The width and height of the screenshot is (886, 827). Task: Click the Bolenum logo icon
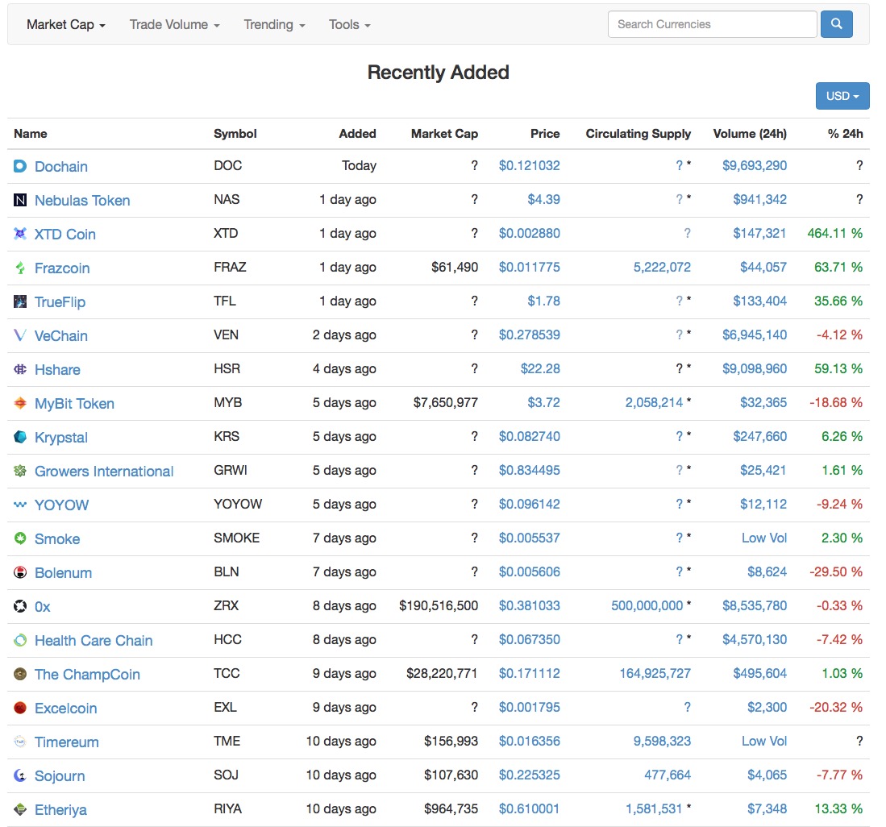[x=20, y=572]
